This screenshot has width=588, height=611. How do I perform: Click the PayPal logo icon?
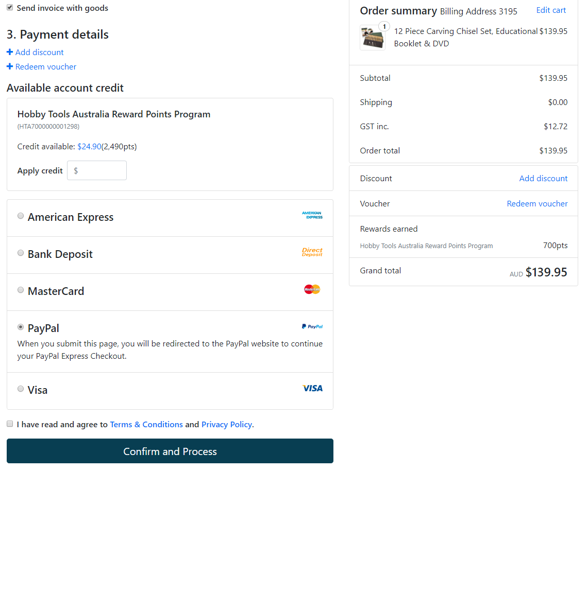coord(312,326)
